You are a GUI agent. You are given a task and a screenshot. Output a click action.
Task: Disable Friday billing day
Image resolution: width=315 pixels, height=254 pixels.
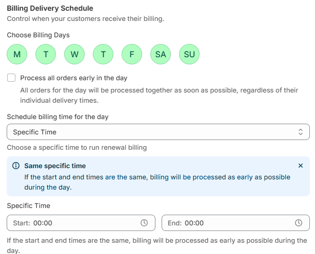point(132,54)
